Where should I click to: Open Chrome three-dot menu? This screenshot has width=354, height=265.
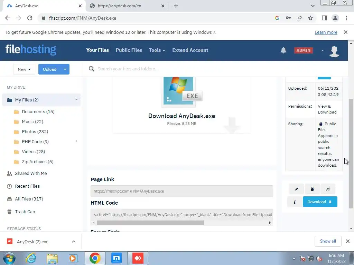[346, 18]
